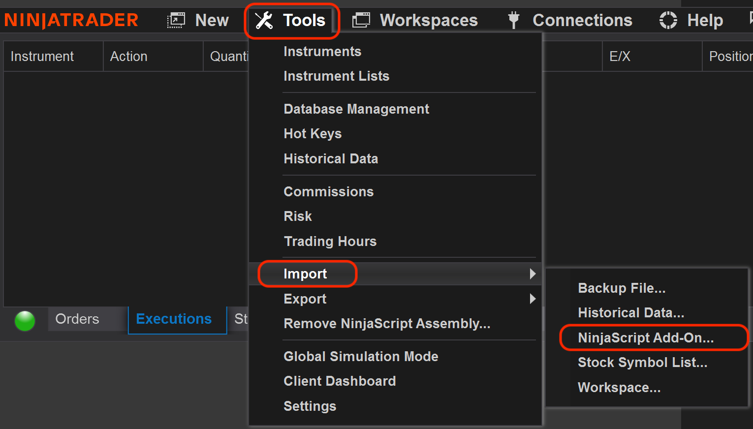Screen dimensions: 753x429
Task: Open the New menu
Action: 212,20
